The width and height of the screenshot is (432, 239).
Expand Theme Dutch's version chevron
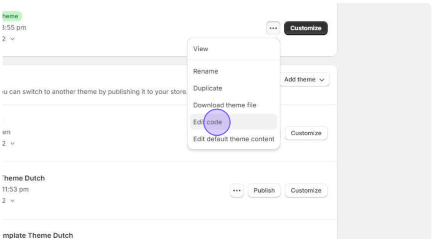pyautogui.click(x=12, y=201)
